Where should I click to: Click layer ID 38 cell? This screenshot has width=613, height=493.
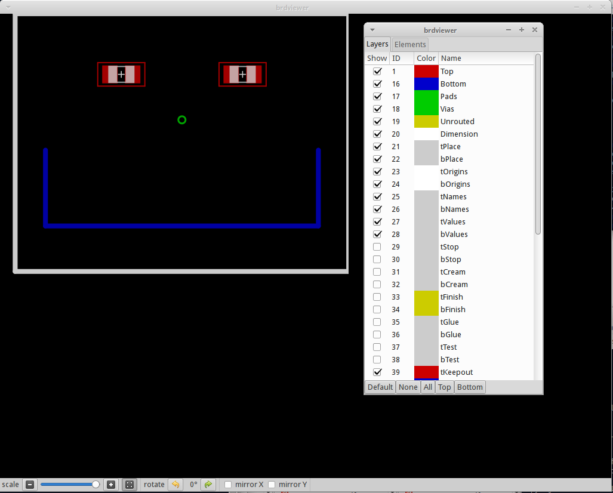tap(396, 360)
